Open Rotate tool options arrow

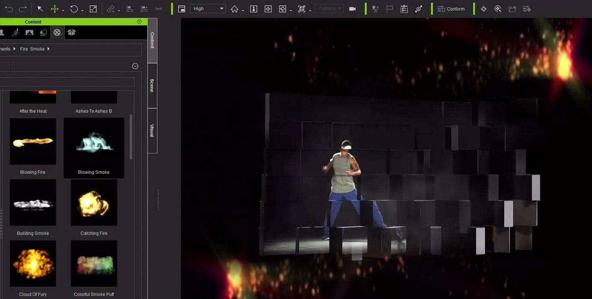pyautogui.click(x=82, y=10)
